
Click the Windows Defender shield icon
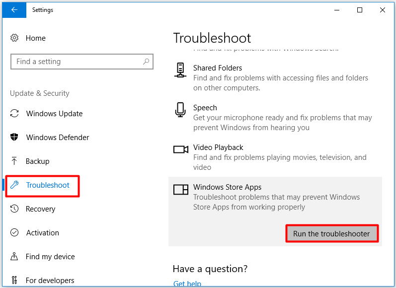click(x=14, y=137)
